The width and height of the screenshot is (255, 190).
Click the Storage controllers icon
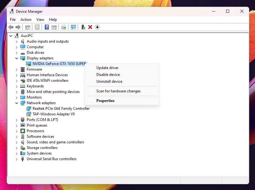tap(23, 148)
